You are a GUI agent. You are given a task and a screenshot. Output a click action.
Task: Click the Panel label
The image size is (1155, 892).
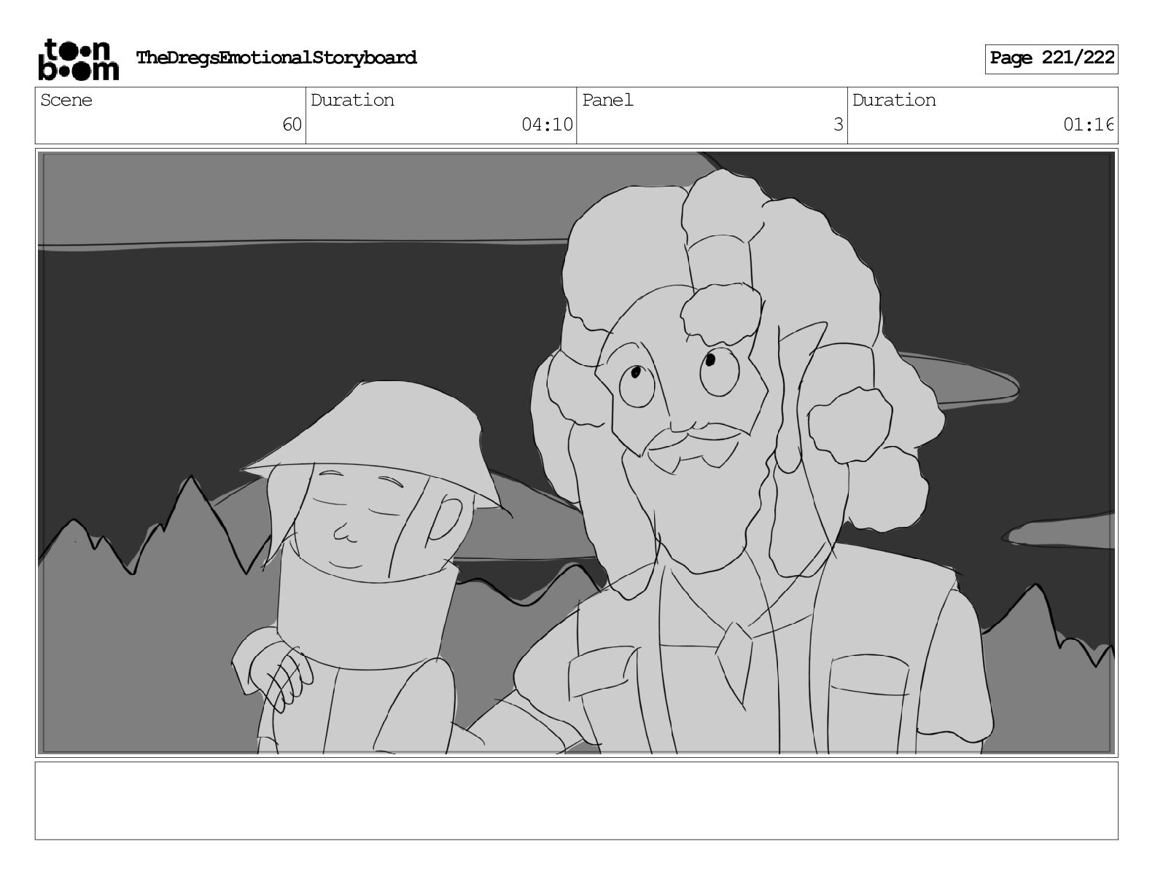click(607, 100)
